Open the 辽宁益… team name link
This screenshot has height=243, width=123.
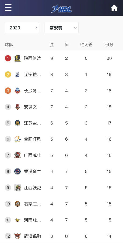(33, 75)
